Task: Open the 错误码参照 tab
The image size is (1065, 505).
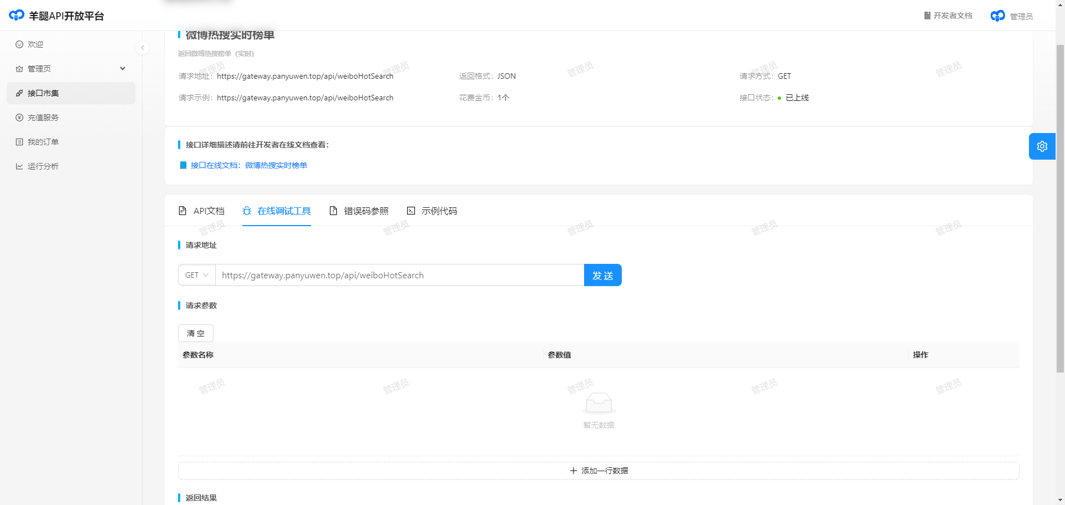Action: (x=359, y=211)
